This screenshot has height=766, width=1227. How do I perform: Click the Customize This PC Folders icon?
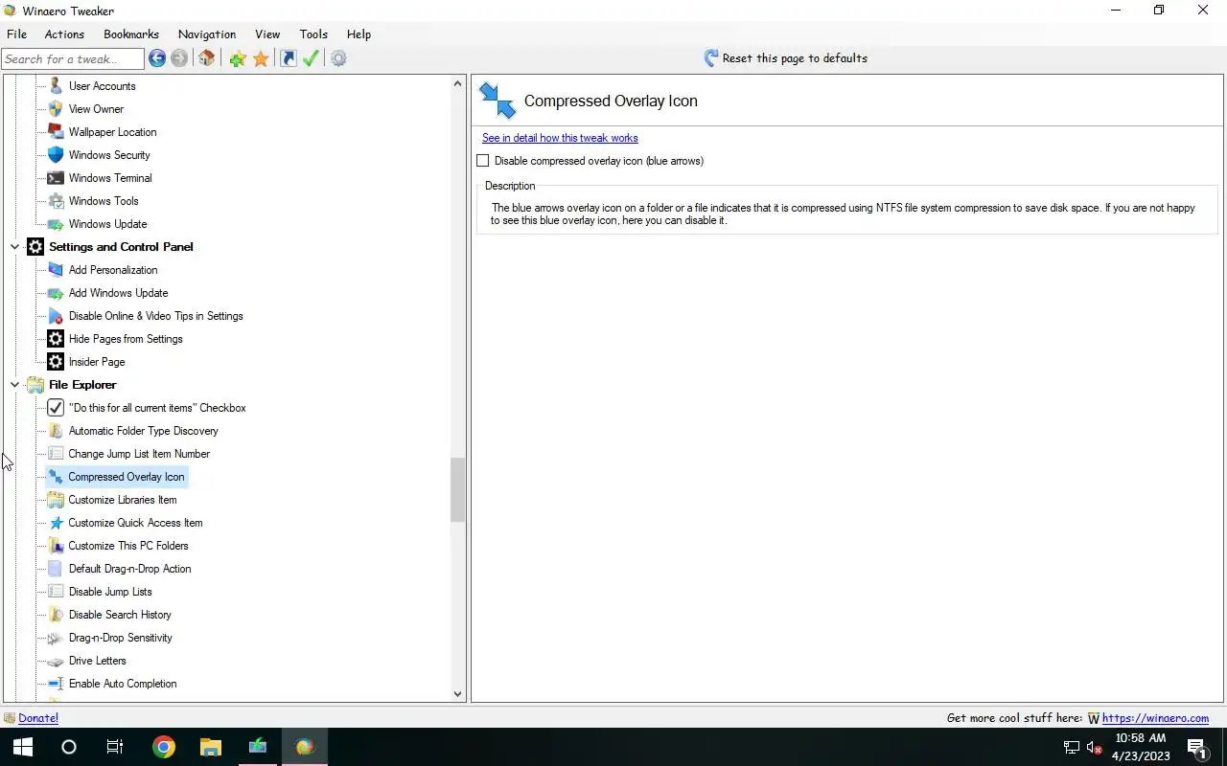[x=56, y=546]
